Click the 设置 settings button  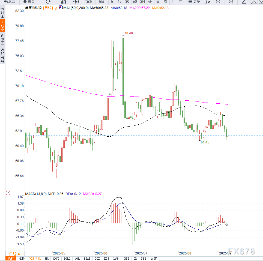tap(154, 259)
